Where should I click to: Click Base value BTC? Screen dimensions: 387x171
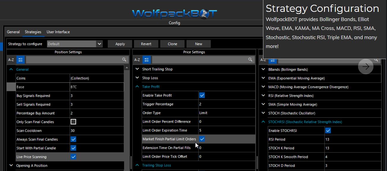click(x=97, y=87)
